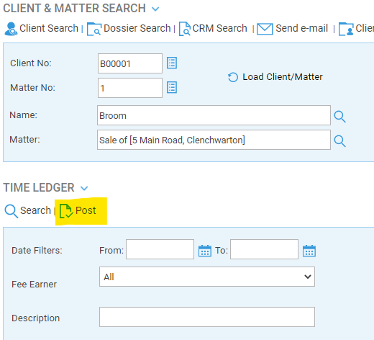Click into the Client No field
This screenshot has width=374, height=340.
click(130, 63)
